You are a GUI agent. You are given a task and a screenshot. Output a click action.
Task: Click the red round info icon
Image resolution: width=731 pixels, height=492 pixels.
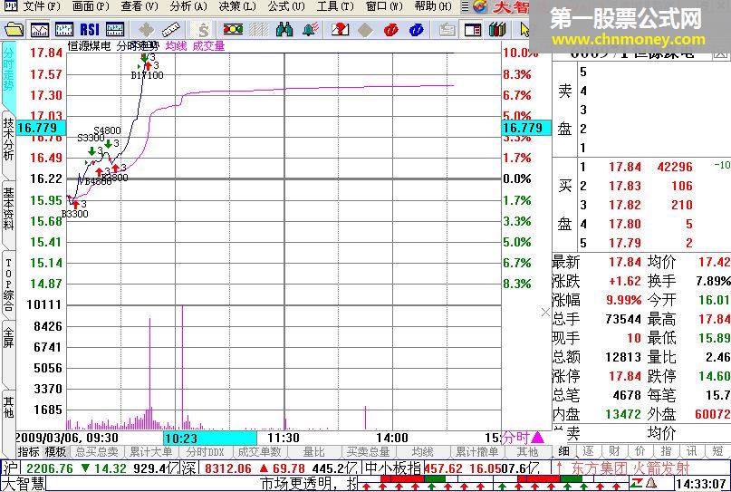pyautogui.click(x=390, y=30)
